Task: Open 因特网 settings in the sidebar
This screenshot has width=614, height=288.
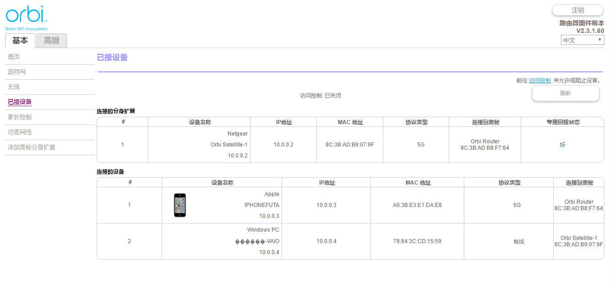Action: [17, 72]
